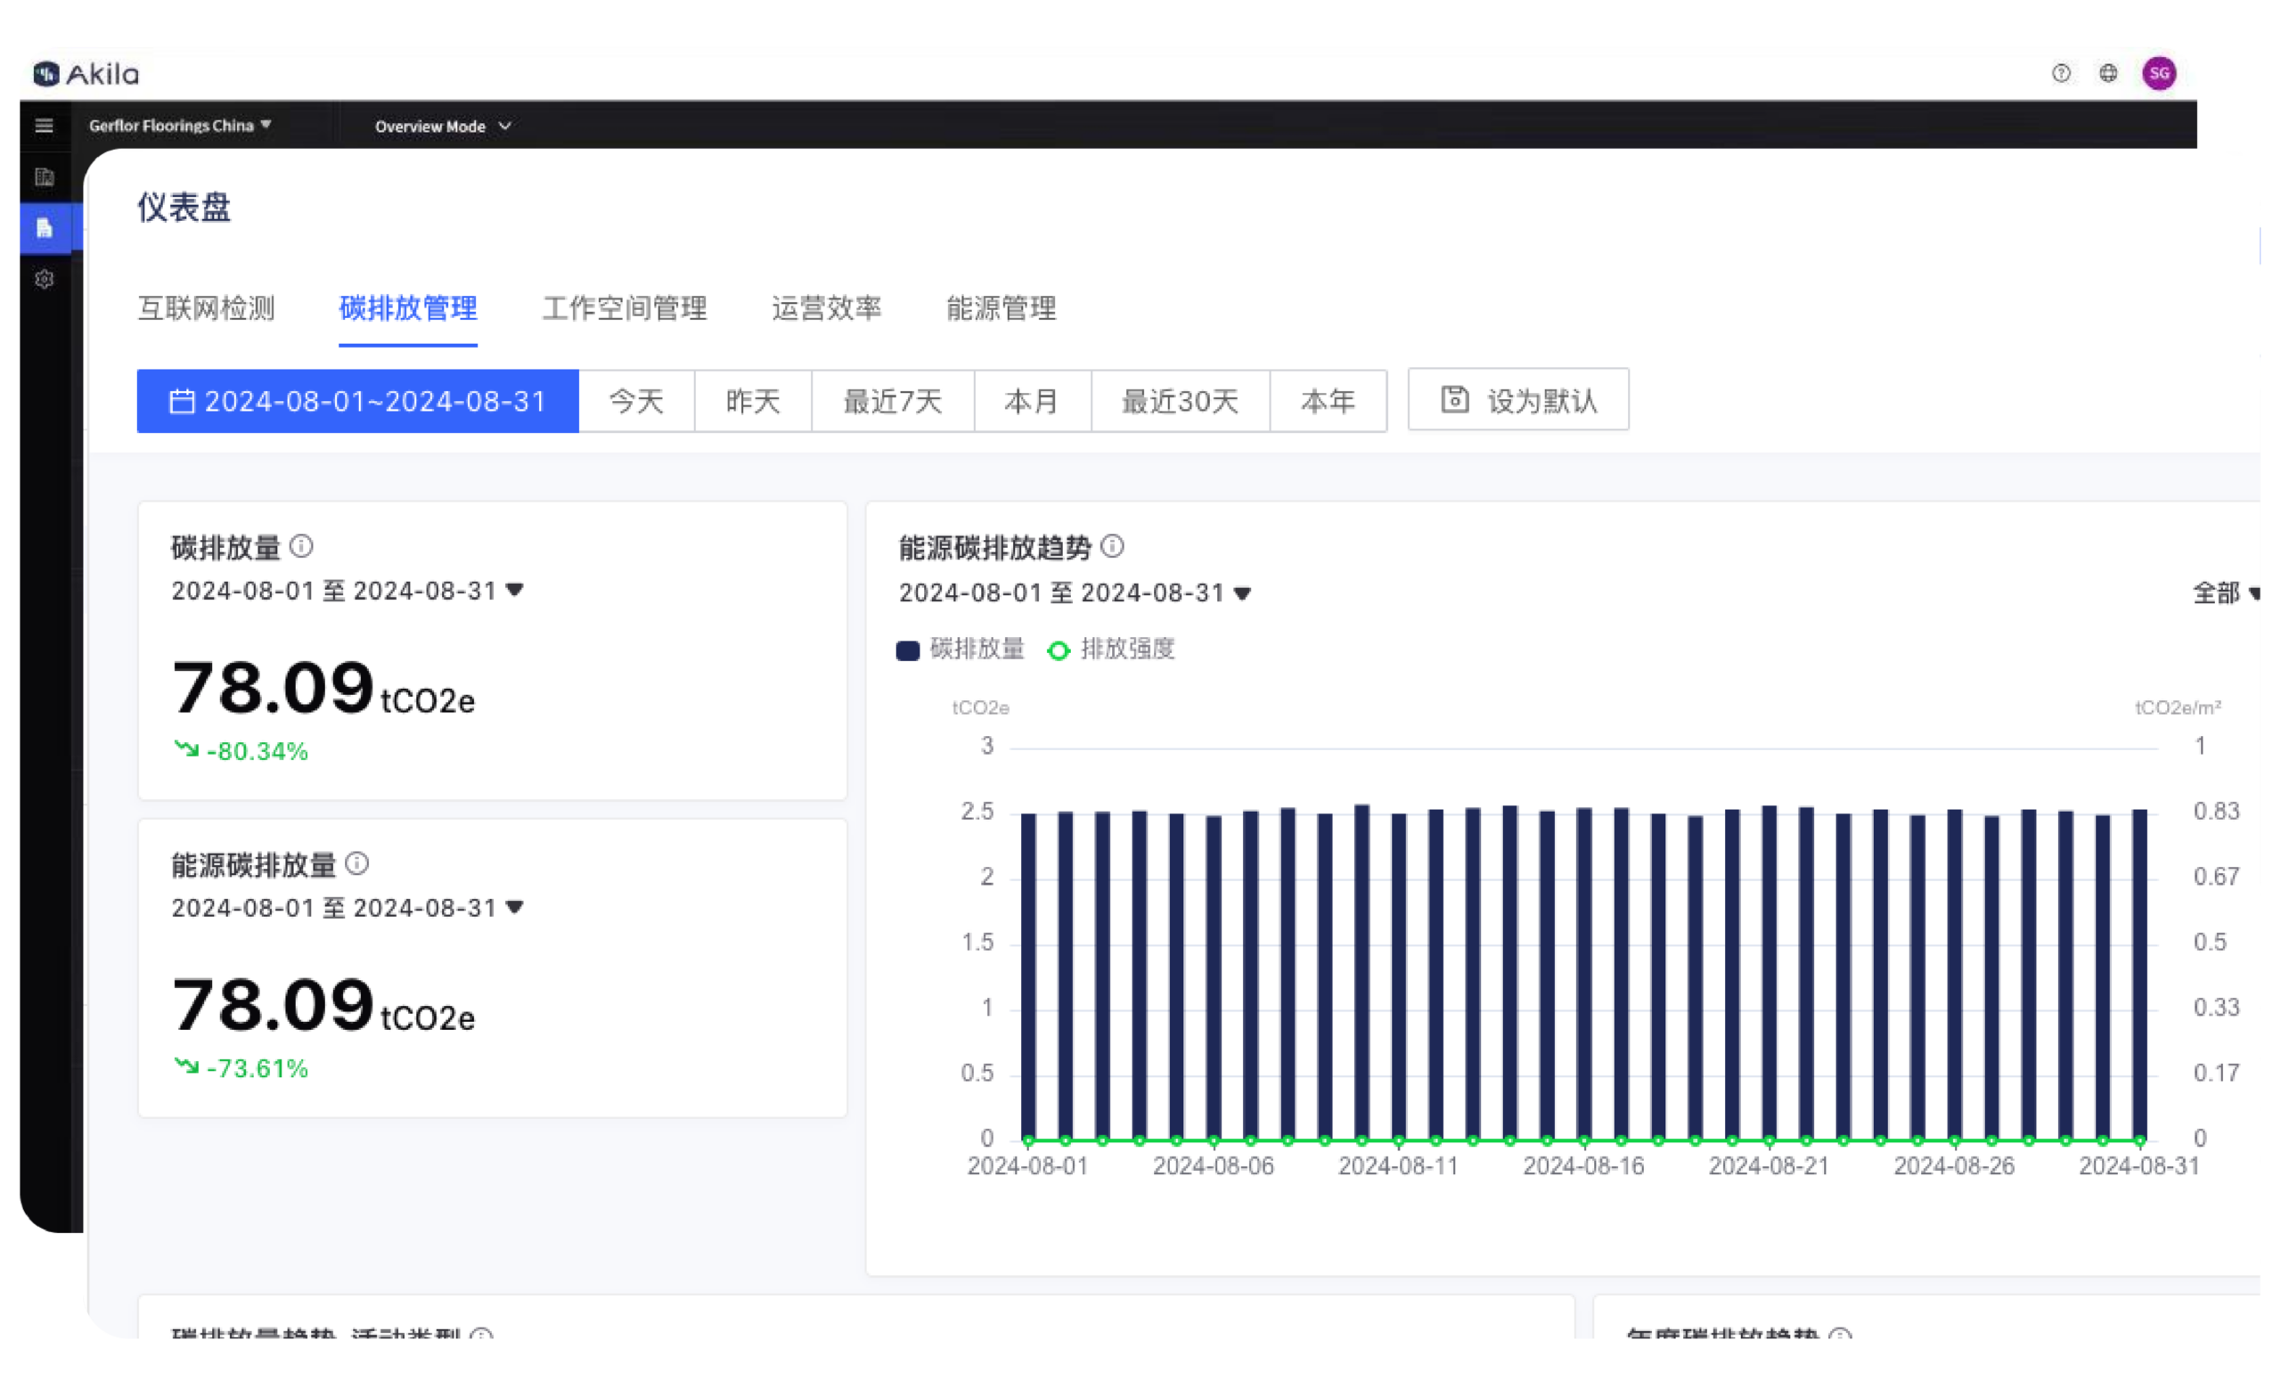Click info icon beside 能源碳排放趋势
This screenshot has width=2281, height=1381.
point(1112,546)
